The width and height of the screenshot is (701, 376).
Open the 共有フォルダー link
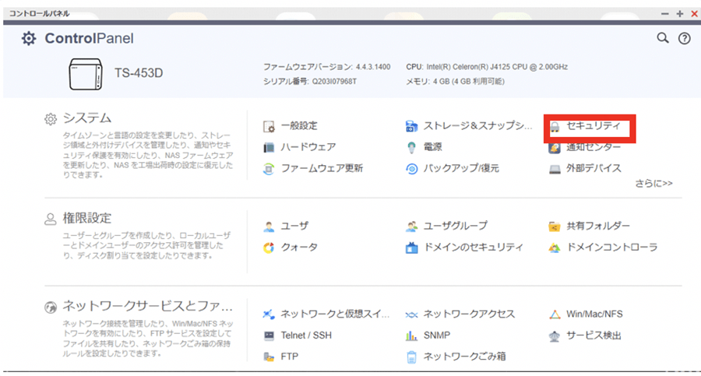point(598,227)
